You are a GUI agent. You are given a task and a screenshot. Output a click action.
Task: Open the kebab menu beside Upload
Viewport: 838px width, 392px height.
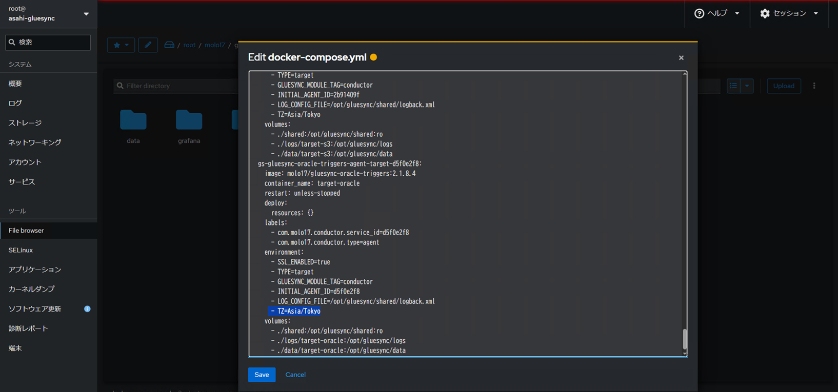point(814,86)
